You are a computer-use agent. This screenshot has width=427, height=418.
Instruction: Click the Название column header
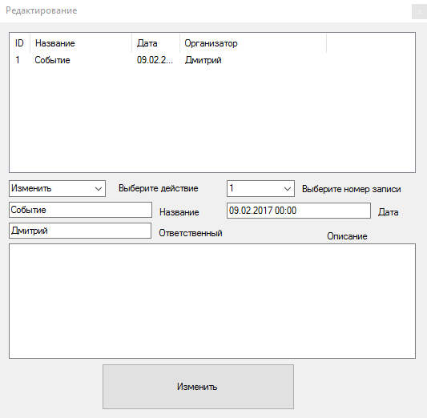coord(81,43)
